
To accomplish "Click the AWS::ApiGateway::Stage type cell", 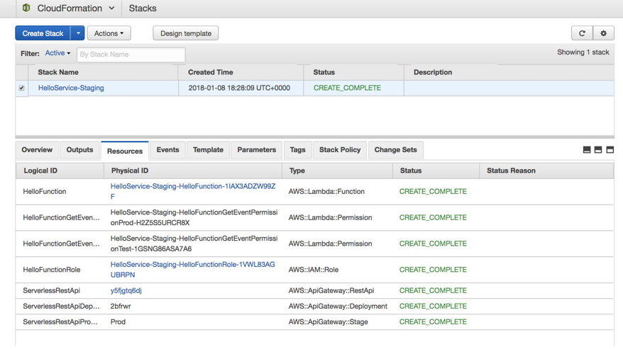I will [329, 322].
